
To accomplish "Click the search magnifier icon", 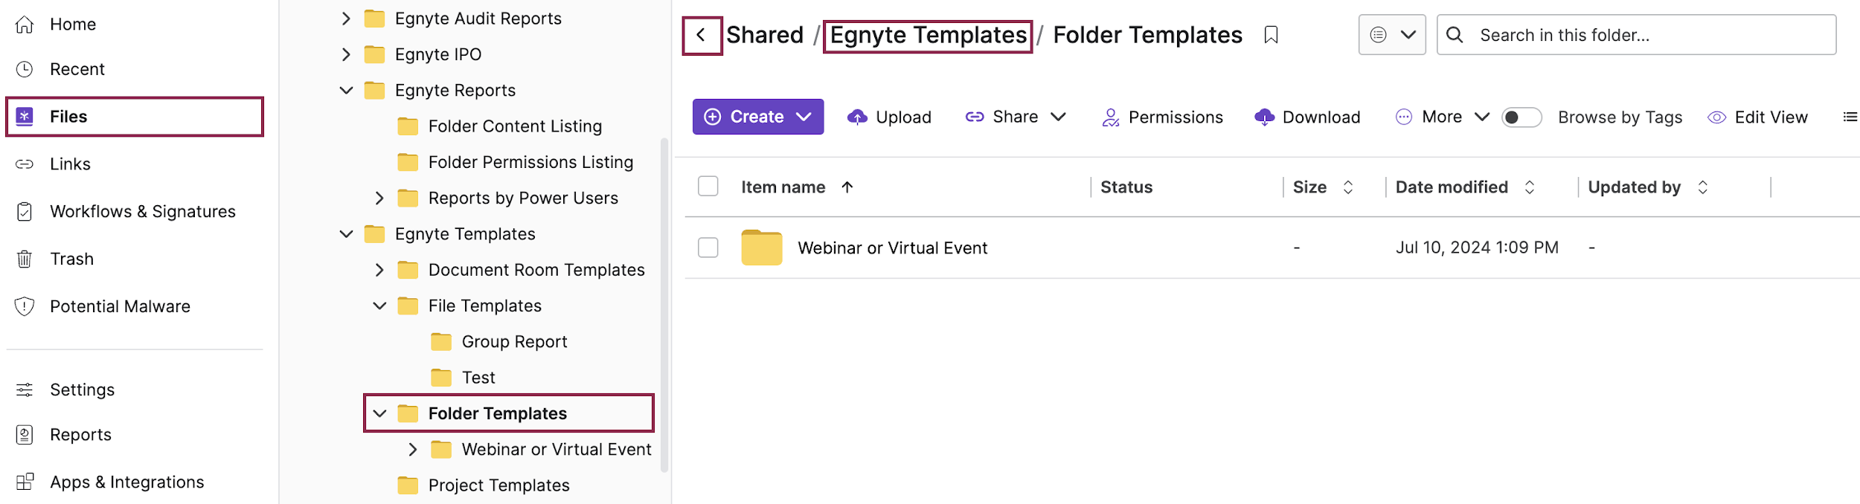I will pyautogui.click(x=1455, y=35).
